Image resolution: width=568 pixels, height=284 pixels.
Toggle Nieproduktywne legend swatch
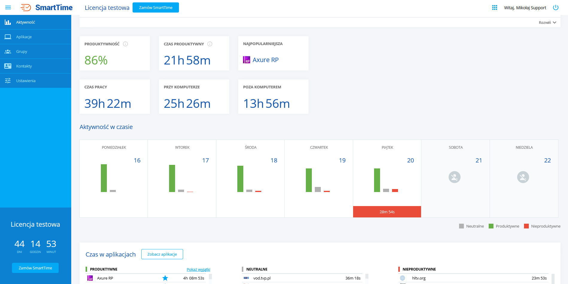pyautogui.click(x=526, y=226)
